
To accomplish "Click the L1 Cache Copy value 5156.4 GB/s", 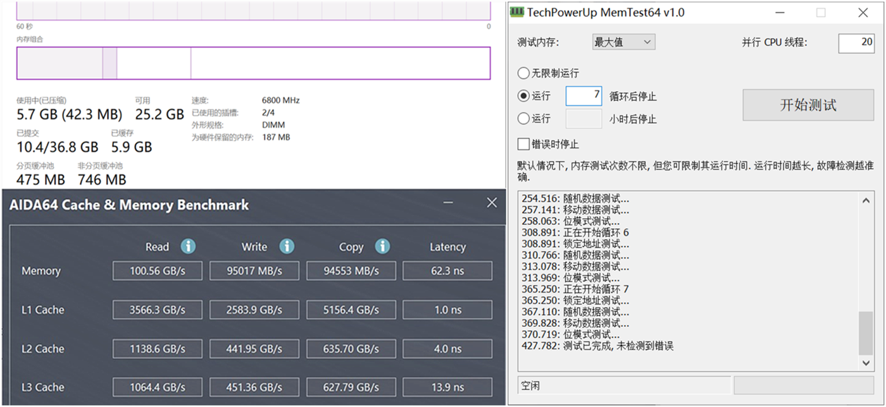I will pyautogui.click(x=351, y=310).
